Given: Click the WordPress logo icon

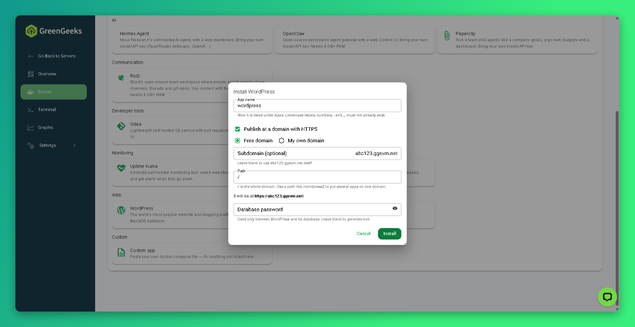Looking at the screenshot, I should pyautogui.click(x=121, y=210).
